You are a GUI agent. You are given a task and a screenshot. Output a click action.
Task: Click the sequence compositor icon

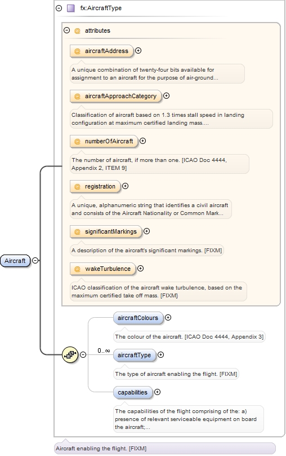tap(70, 355)
